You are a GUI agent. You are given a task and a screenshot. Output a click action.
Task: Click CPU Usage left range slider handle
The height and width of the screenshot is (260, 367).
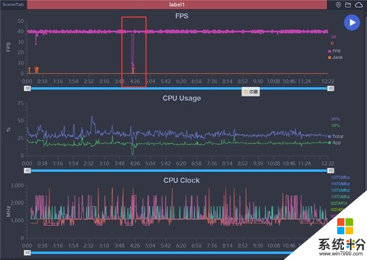[x=26, y=170]
